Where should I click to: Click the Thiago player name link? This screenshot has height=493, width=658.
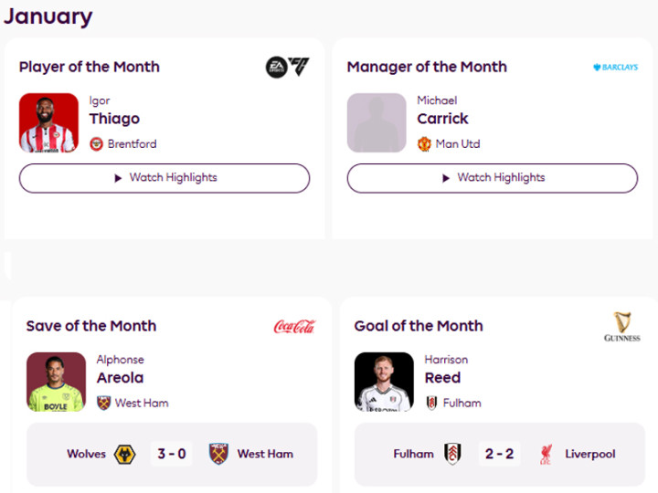pyautogui.click(x=114, y=119)
